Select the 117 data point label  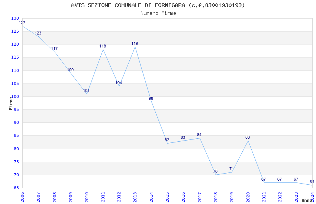(54, 49)
